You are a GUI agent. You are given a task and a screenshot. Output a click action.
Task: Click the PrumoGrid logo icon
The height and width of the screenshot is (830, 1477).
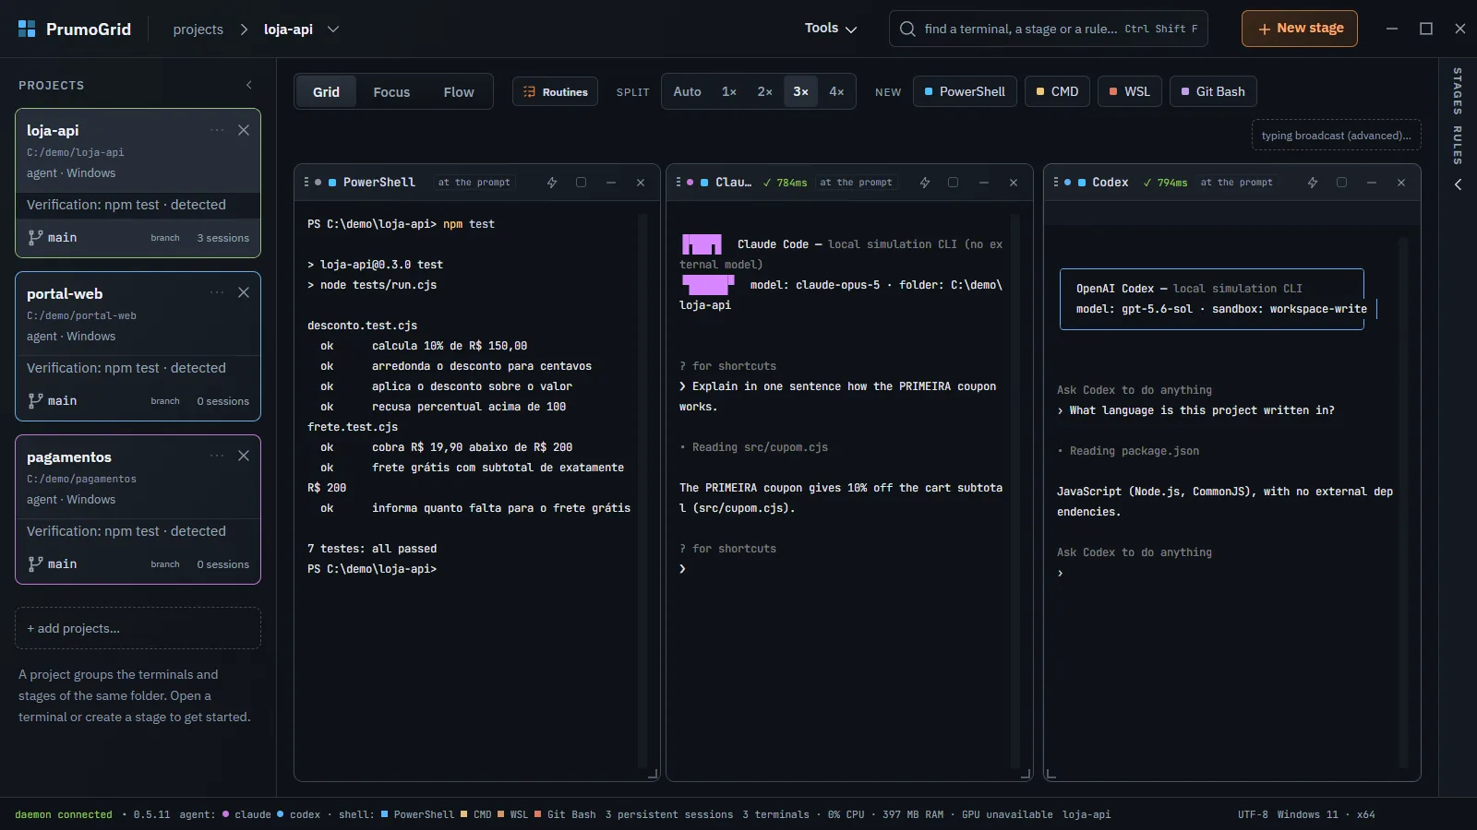click(x=27, y=29)
